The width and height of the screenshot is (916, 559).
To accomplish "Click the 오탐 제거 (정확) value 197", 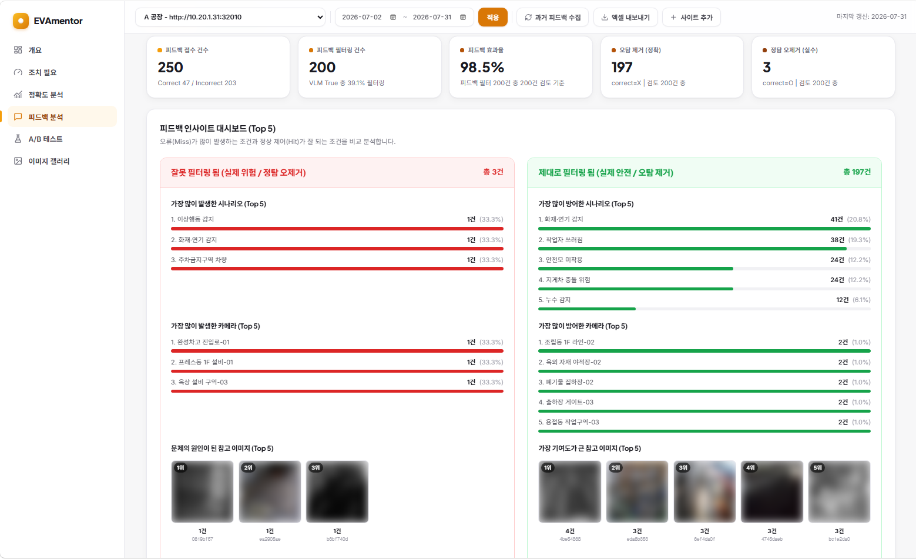I will [x=622, y=68].
